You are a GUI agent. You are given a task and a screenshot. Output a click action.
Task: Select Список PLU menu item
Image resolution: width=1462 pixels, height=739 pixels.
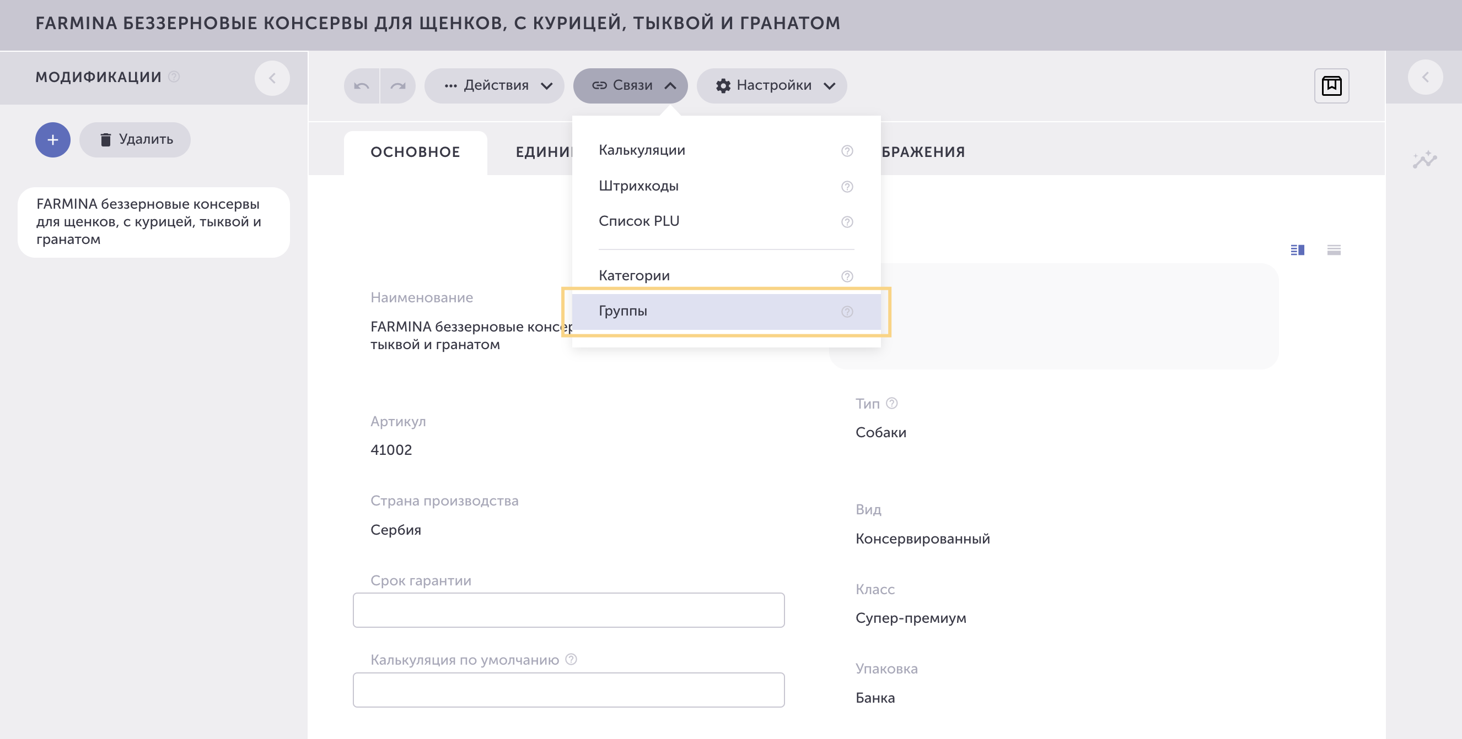[x=726, y=221]
